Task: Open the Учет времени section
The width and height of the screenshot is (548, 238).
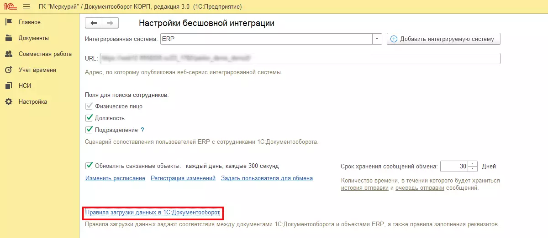Action: [x=37, y=70]
